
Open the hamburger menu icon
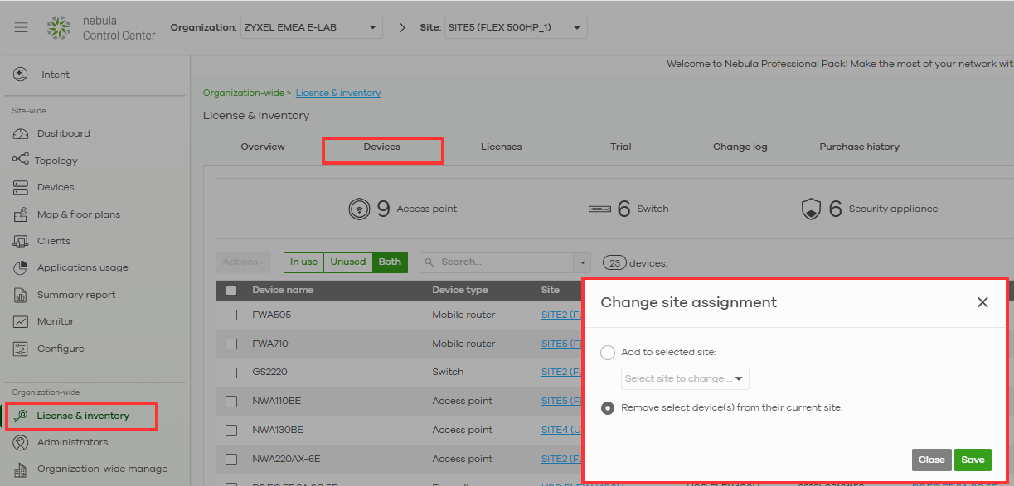coord(22,27)
